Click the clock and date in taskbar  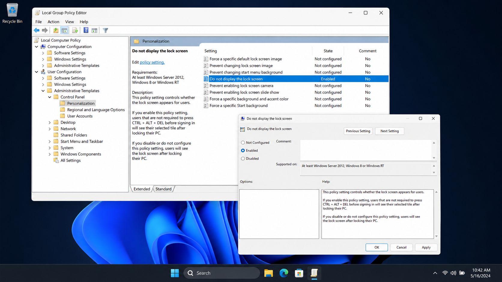coord(481,273)
